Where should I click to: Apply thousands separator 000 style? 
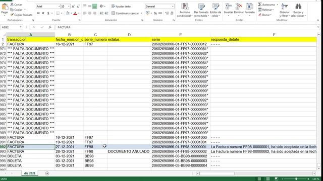click(x=160, y=13)
